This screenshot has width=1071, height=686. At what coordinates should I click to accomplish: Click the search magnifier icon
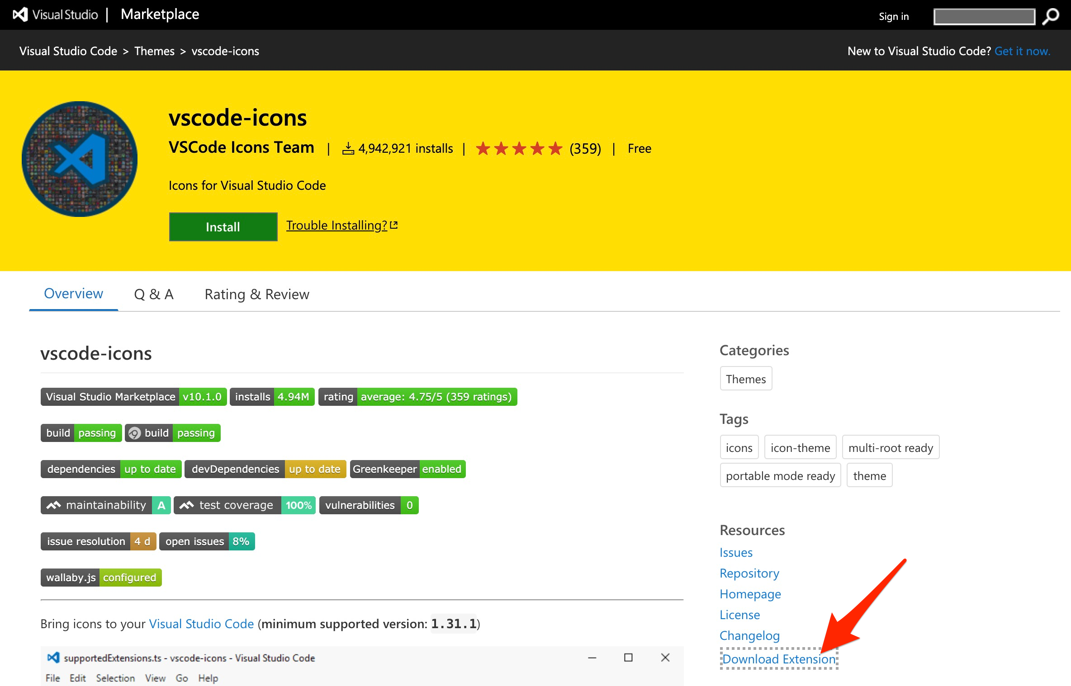click(1051, 16)
